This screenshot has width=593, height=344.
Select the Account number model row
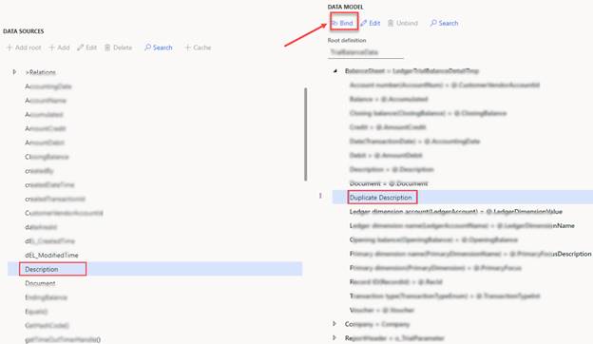[x=445, y=86]
